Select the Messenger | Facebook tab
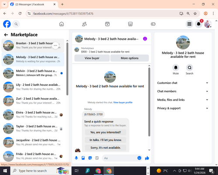Viewport: 218px width, 175px height. pos(33,4)
